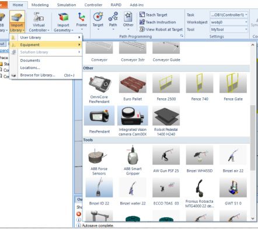Select the ABB Smart Gripper tool
Screen dimensions: 258x229
(x=133, y=161)
